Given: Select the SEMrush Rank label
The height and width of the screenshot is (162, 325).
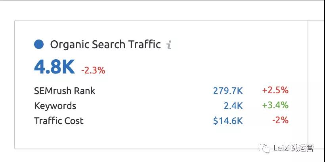Looking at the screenshot, I should pos(65,91).
